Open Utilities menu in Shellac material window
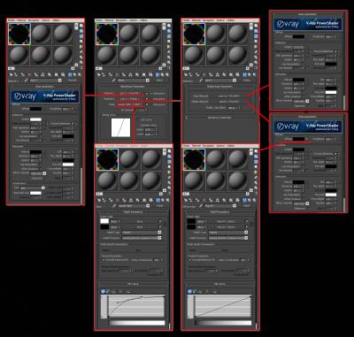Viewport: 354px width, 337px height. 230,20
